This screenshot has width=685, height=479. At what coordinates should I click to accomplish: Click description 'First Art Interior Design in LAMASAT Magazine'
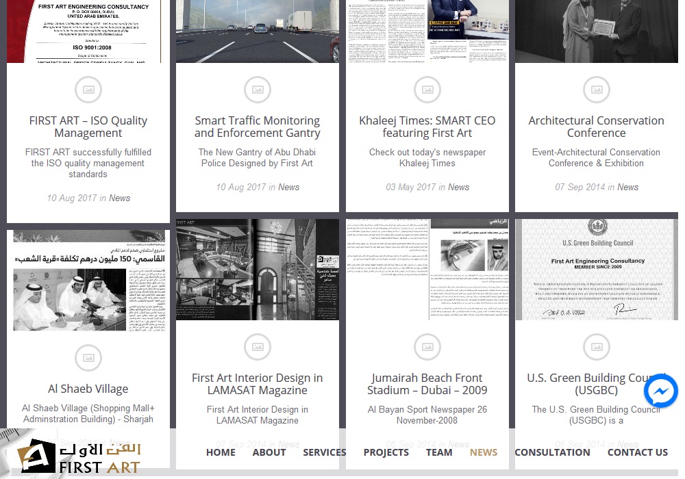[258, 415]
